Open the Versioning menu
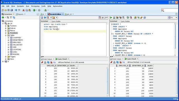 pyautogui.click(x=35, y=6)
